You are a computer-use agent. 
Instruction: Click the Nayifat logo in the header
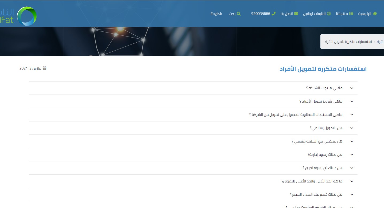coord(18,16)
